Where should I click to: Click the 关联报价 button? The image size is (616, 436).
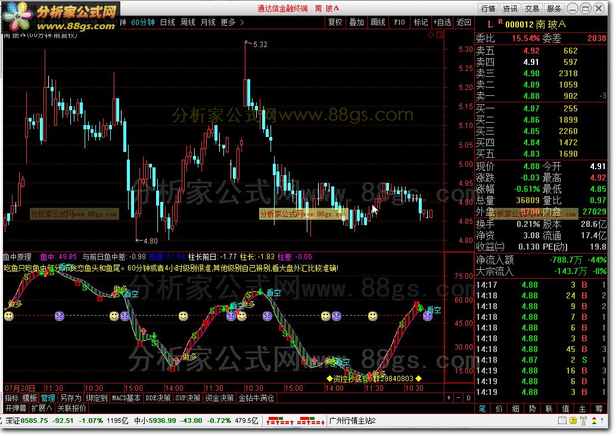click(x=72, y=408)
